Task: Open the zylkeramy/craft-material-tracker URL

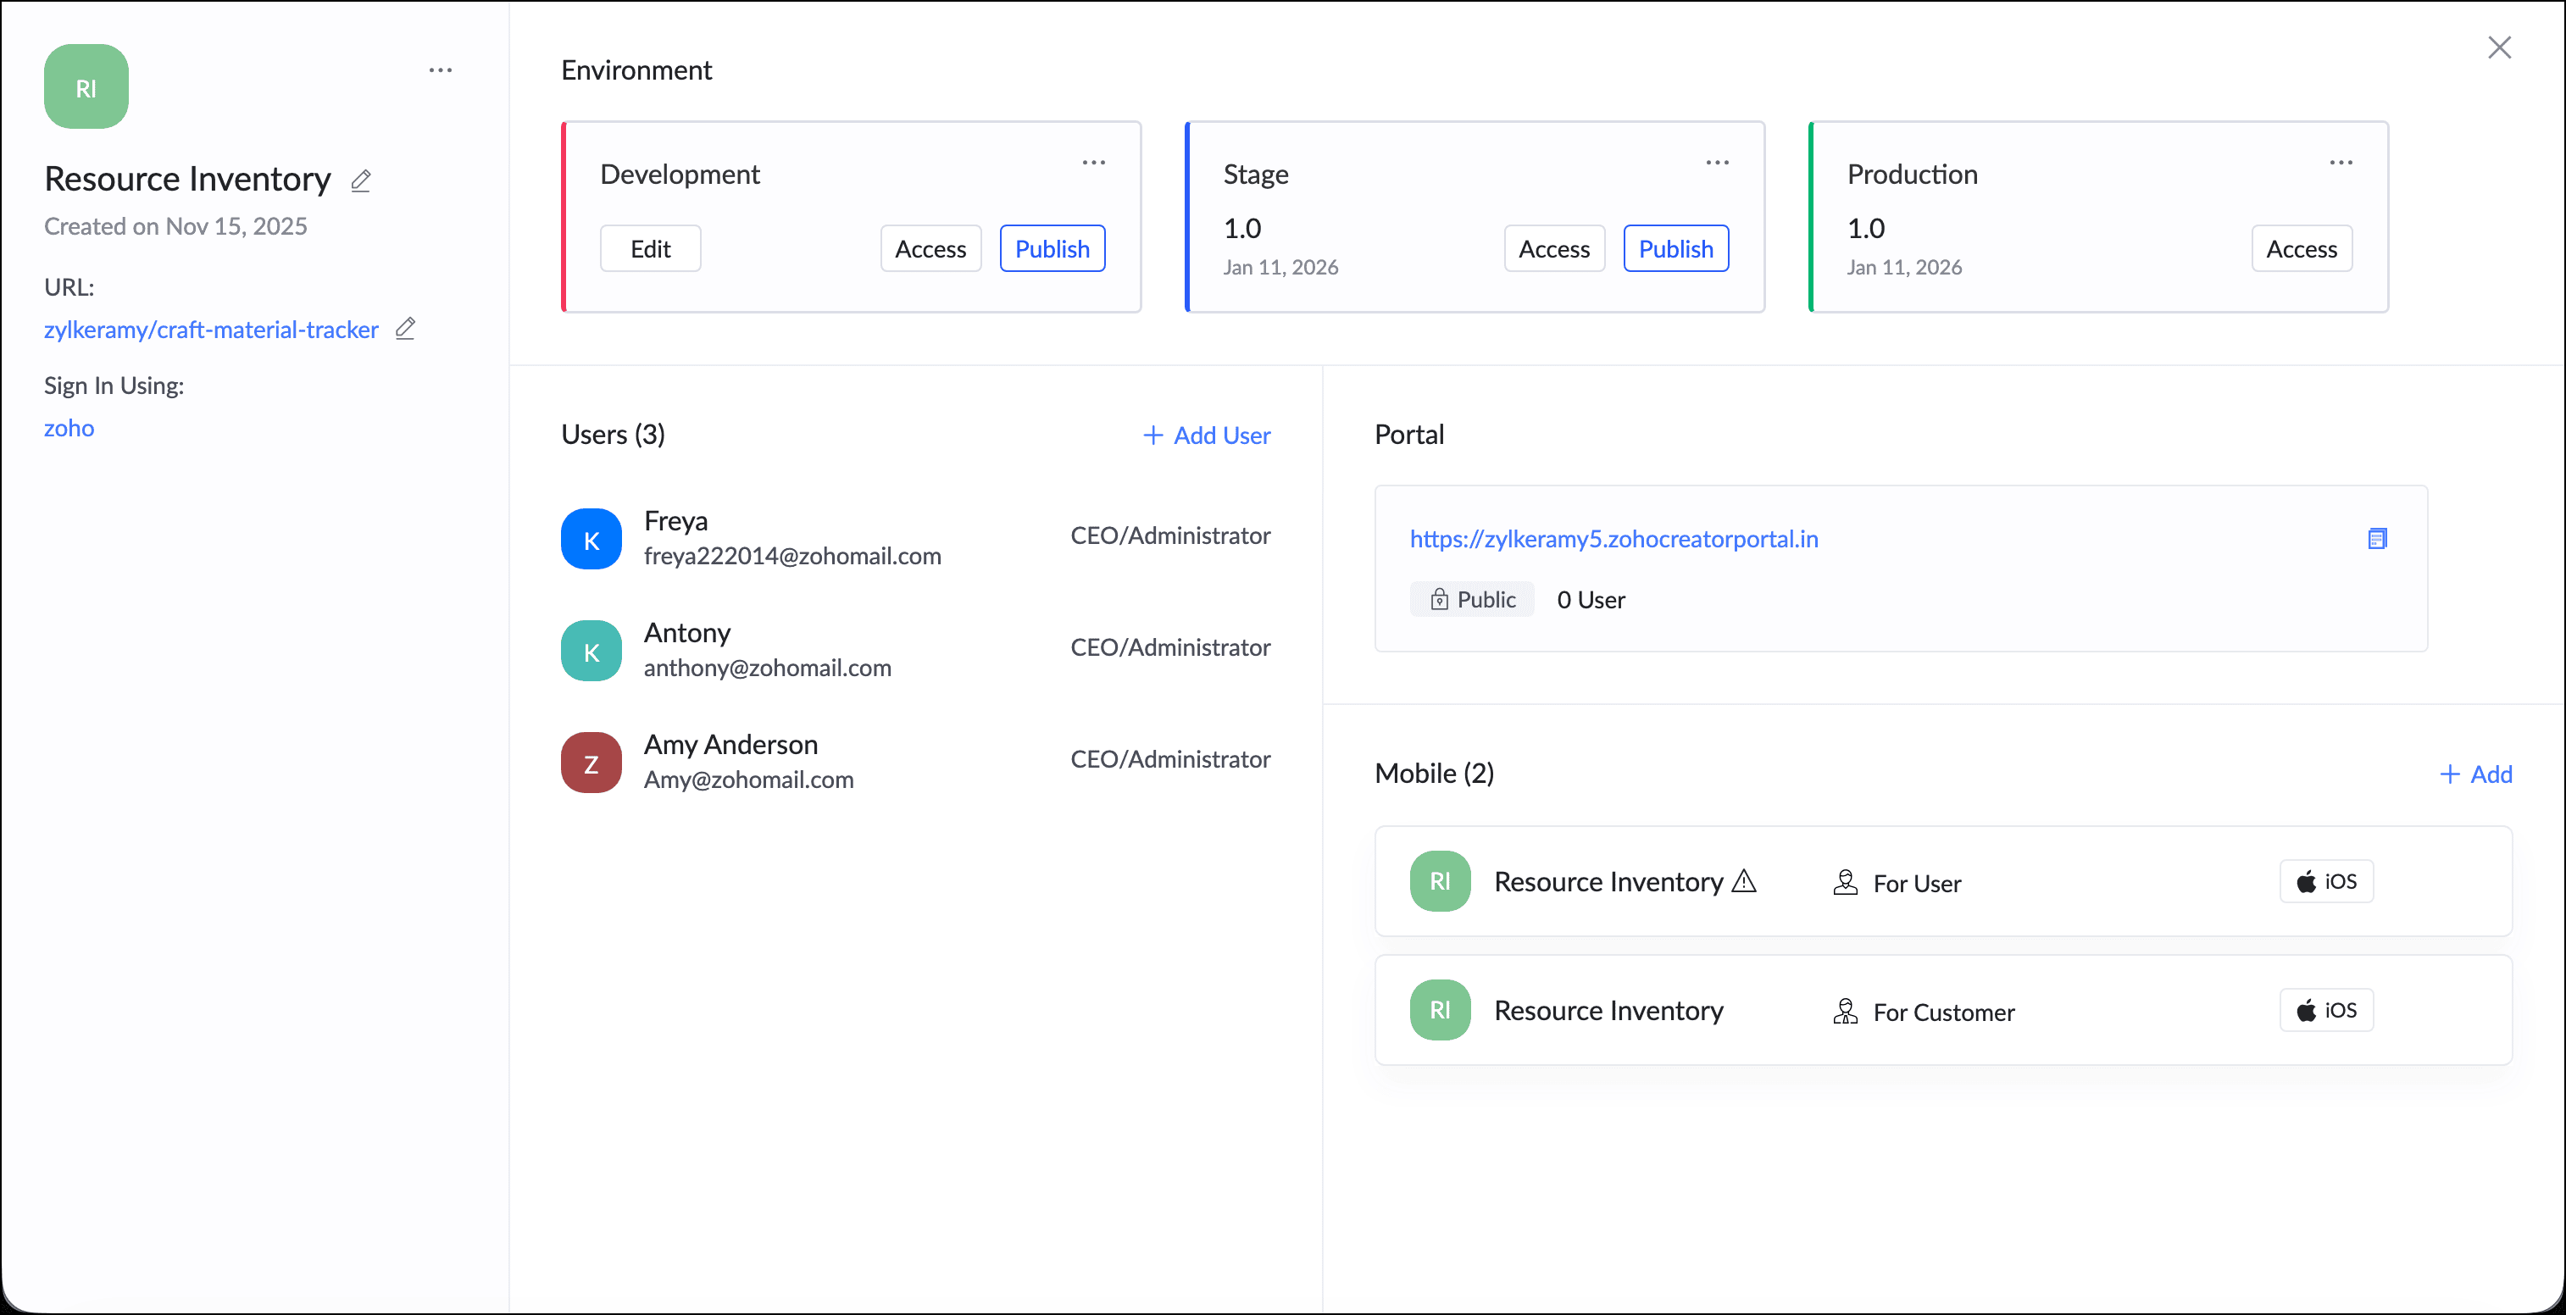Action: coord(211,330)
